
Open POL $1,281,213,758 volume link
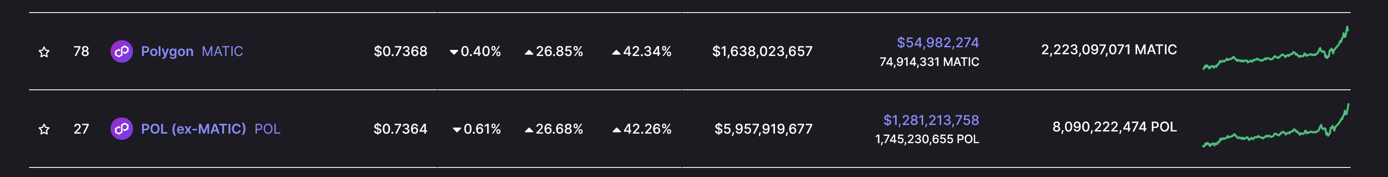click(931, 119)
